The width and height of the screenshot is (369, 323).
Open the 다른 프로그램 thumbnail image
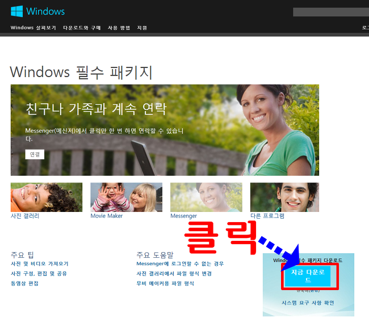point(284,197)
